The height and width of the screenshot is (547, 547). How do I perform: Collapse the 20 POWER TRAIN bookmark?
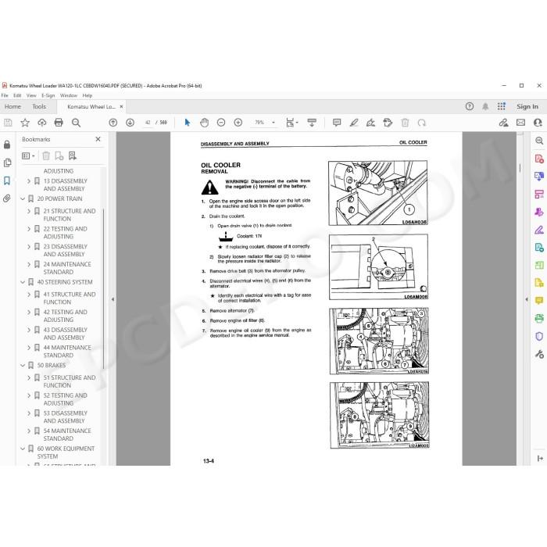coord(23,198)
